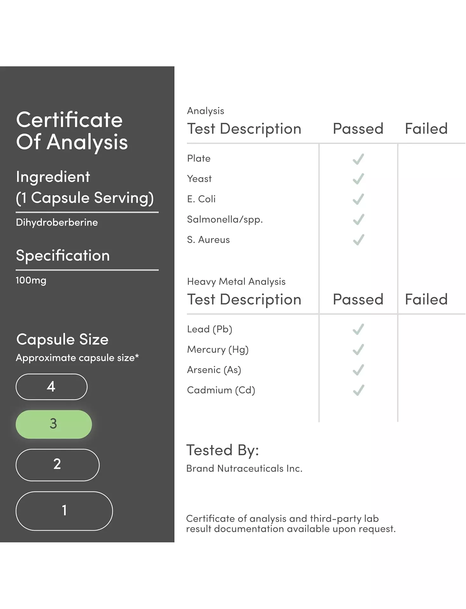Click the Certificate Of Analysis title
Viewport: 466px width, 609px height.
pyautogui.click(x=72, y=131)
